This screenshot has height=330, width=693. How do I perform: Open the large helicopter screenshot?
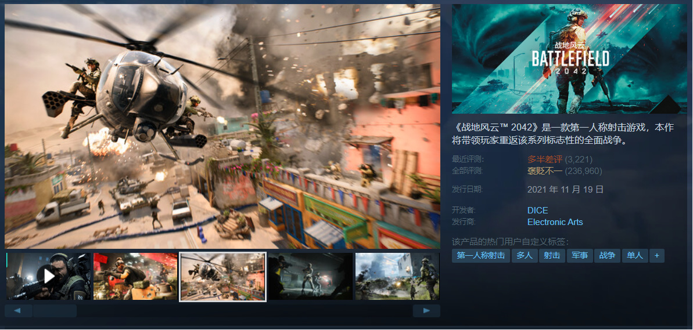pos(222,126)
